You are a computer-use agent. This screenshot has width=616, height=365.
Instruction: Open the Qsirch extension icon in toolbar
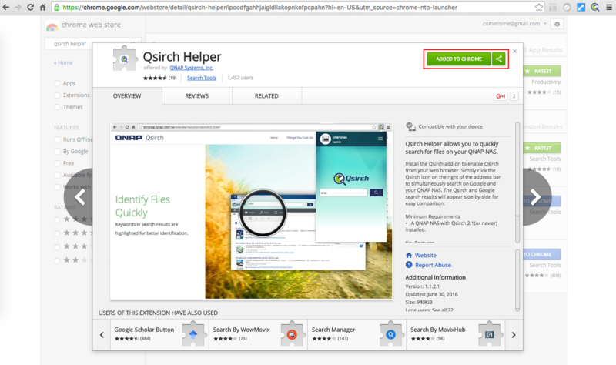(595, 7)
